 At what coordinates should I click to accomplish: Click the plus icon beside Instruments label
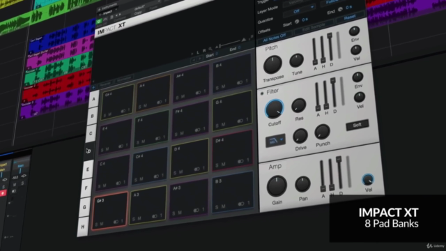[x=99, y=9]
